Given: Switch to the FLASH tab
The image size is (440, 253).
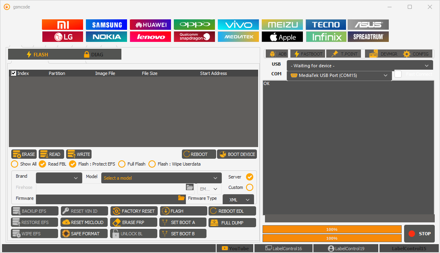Looking at the screenshot, I should pyautogui.click(x=38, y=54).
